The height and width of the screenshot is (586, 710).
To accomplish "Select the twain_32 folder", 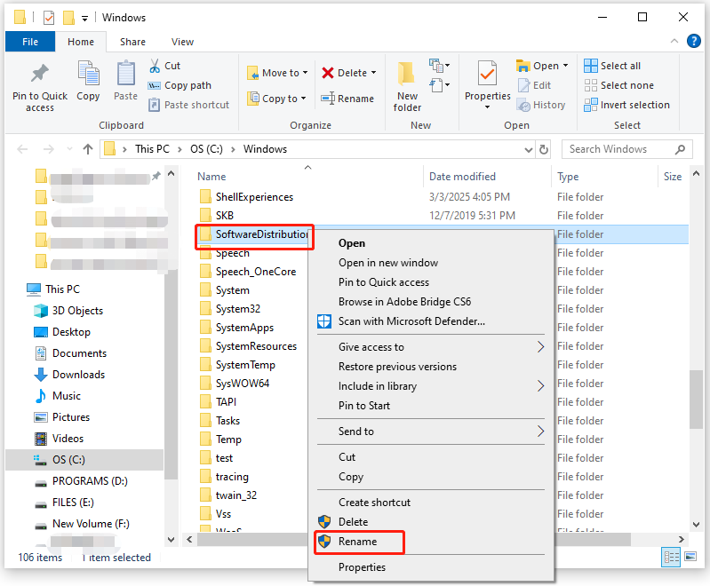I will tap(235, 495).
